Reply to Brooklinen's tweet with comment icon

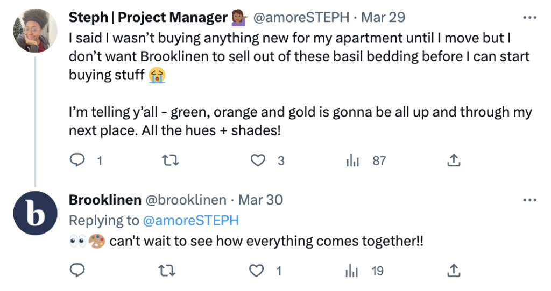point(78,271)
